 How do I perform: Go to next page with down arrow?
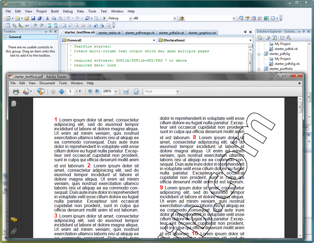click(x=62, y=91)
